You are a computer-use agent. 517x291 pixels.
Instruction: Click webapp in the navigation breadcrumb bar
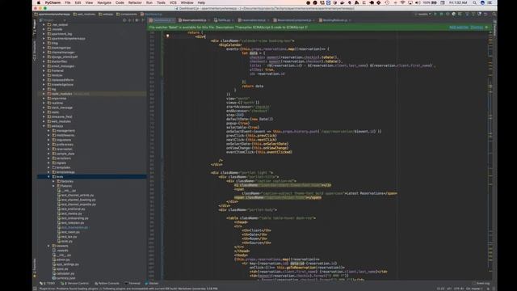coord(106,15)
